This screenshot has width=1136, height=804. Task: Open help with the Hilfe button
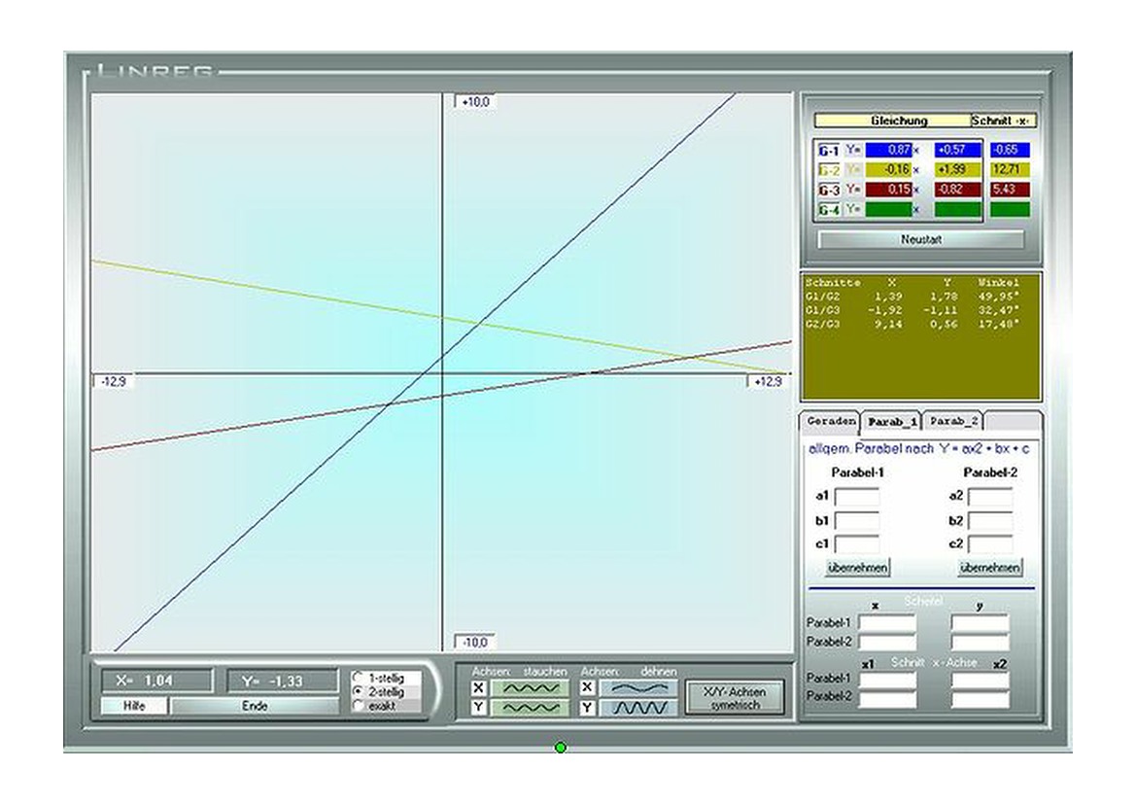134,706
